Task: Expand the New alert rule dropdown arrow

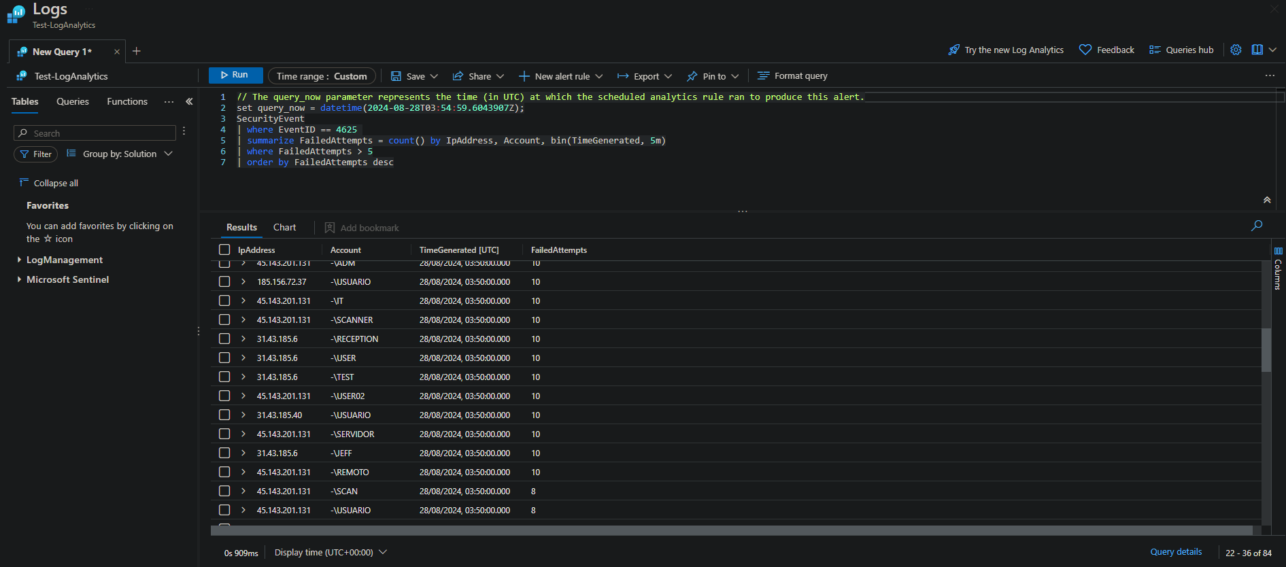Action: (598, 76)
